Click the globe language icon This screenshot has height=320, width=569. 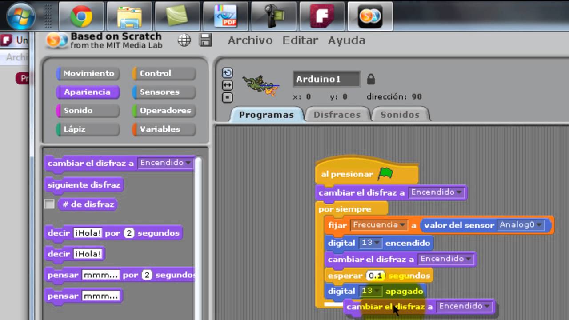pos(184,40)
